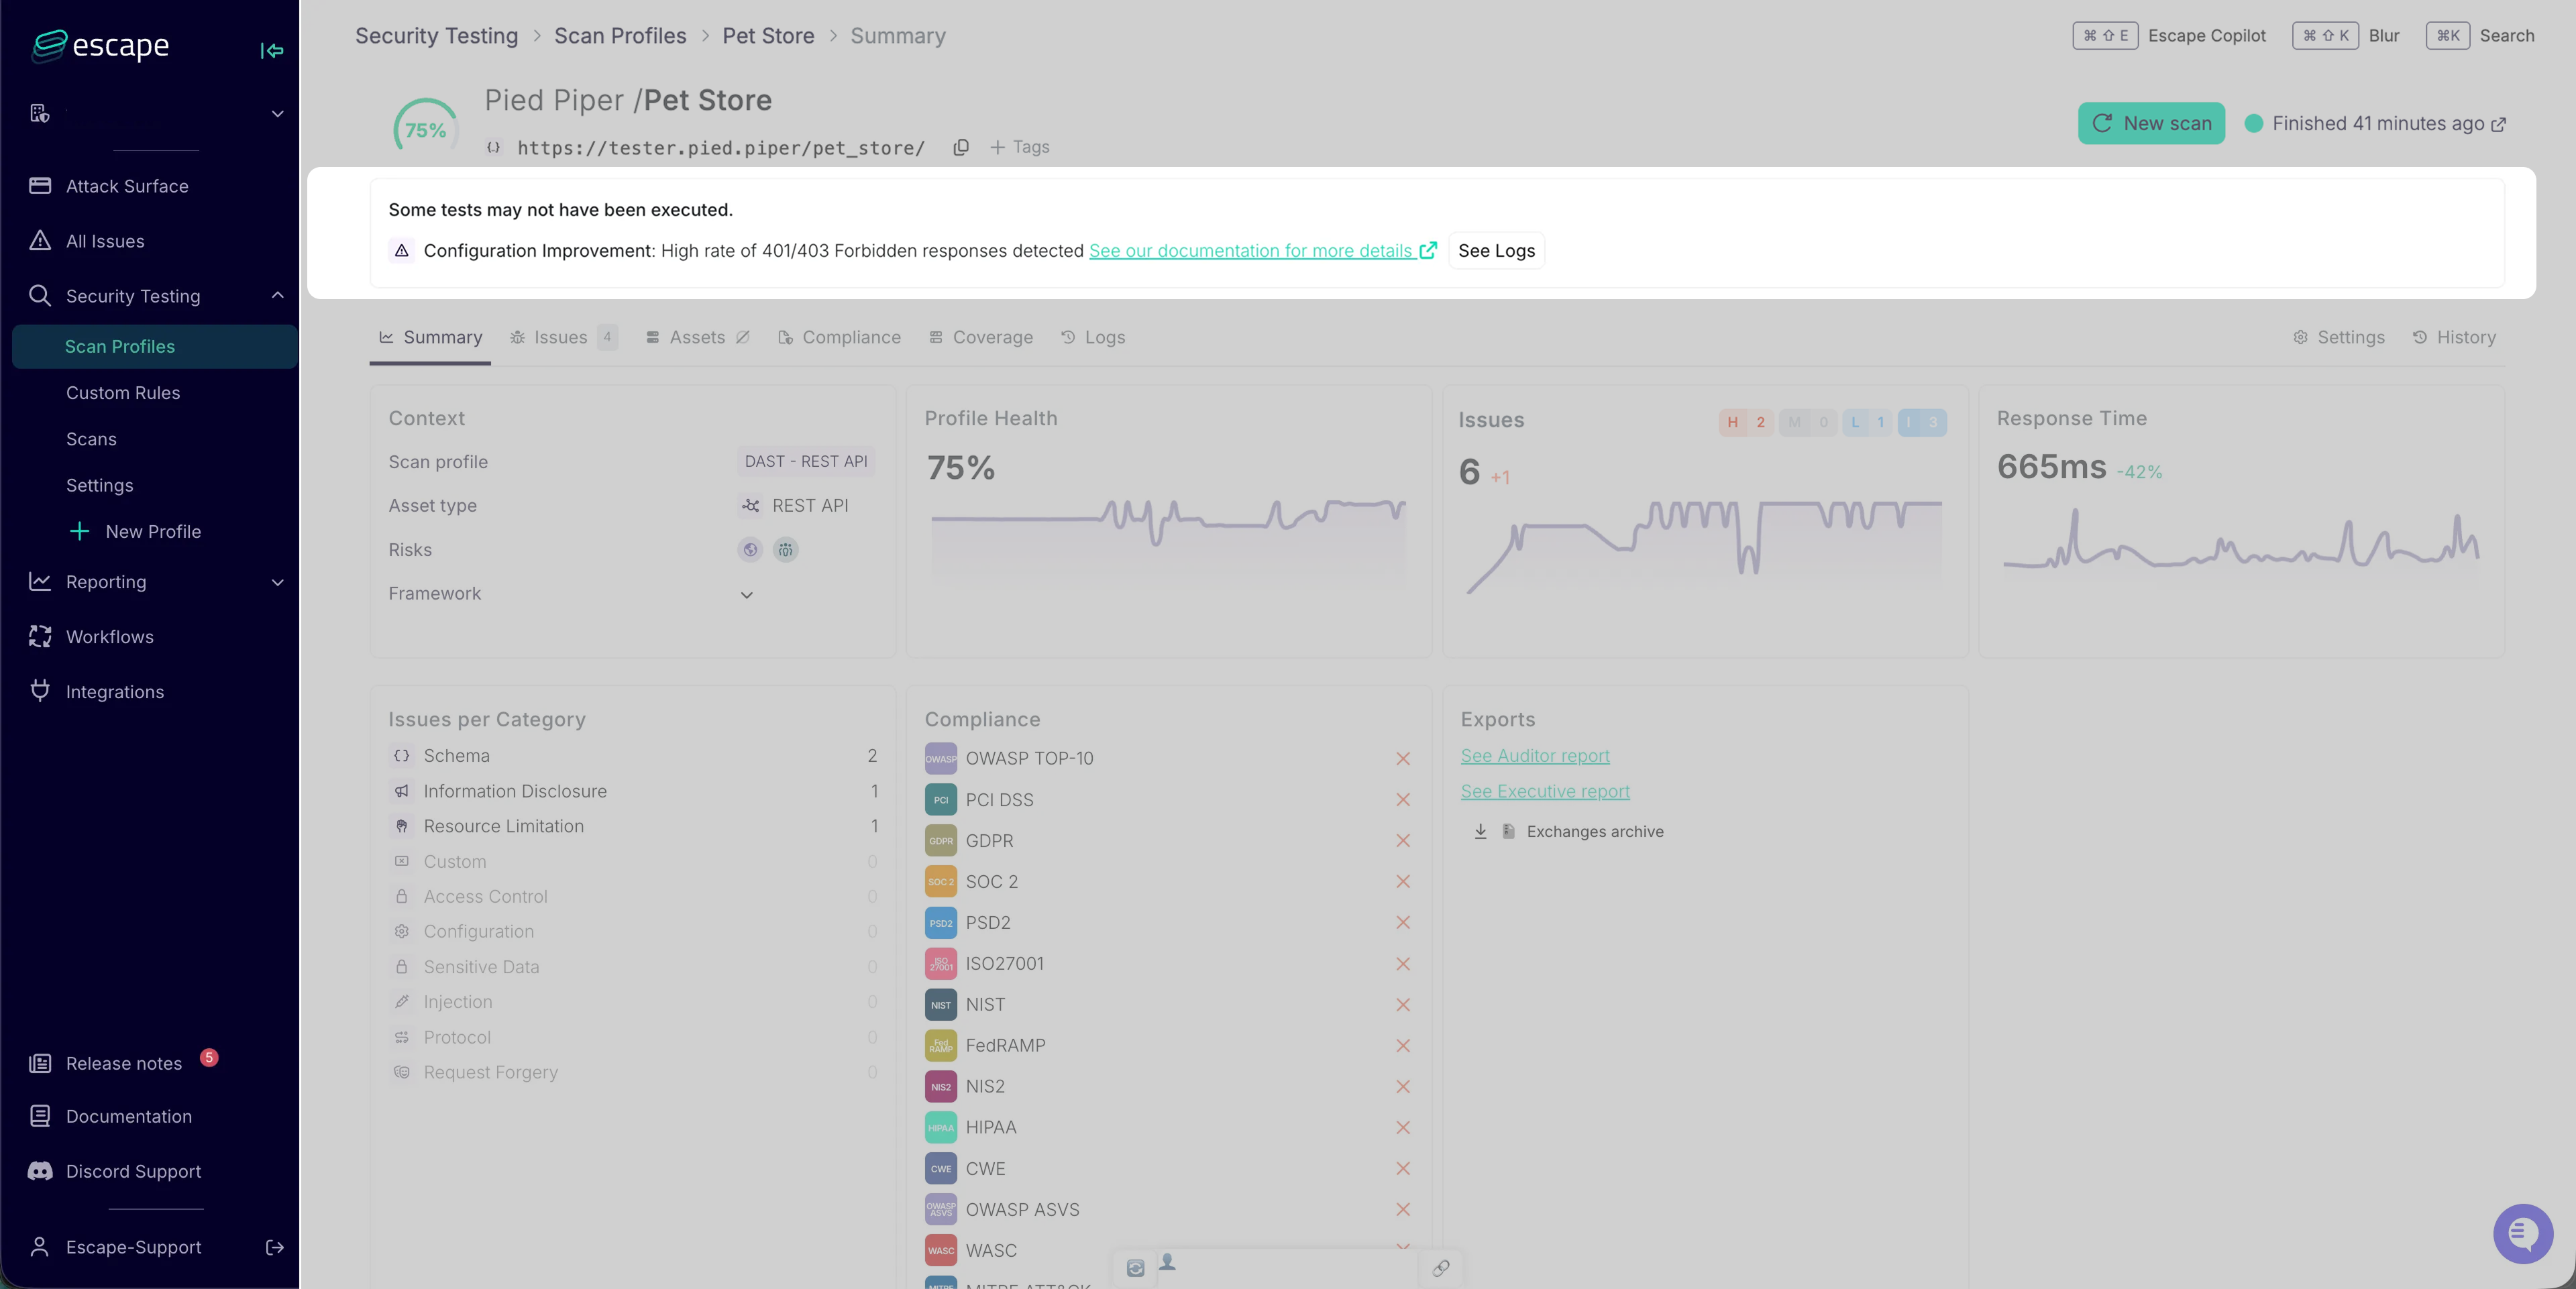2576x1289 pixels.
Task: Download the Exchanges archive
Action: click(1481, 831)
